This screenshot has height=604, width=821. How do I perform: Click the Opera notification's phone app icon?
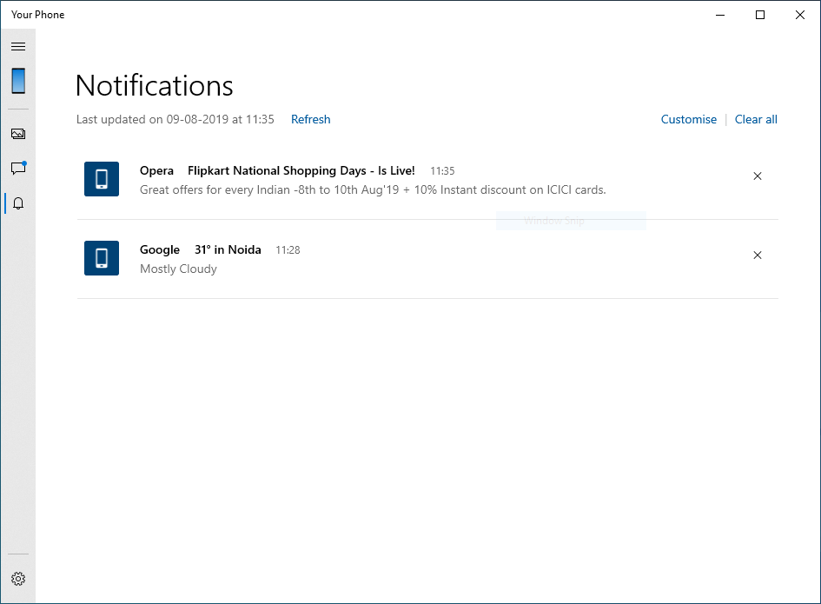(102, 179)
